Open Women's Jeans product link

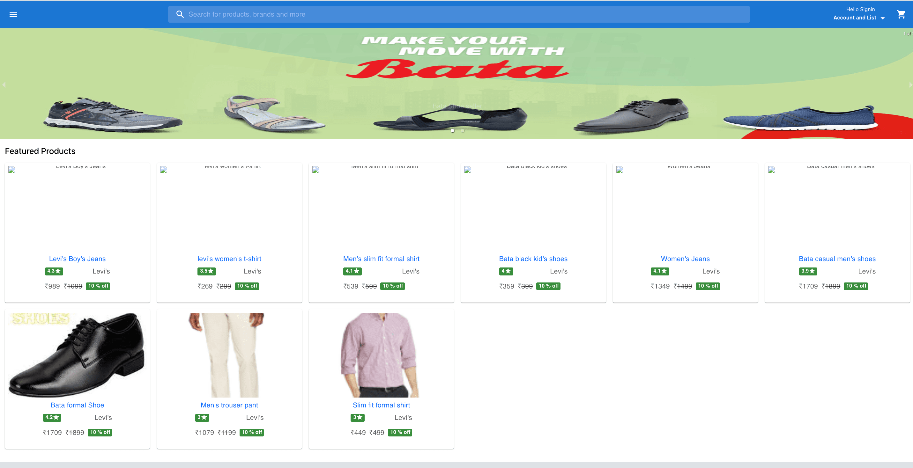click(685, 259)
